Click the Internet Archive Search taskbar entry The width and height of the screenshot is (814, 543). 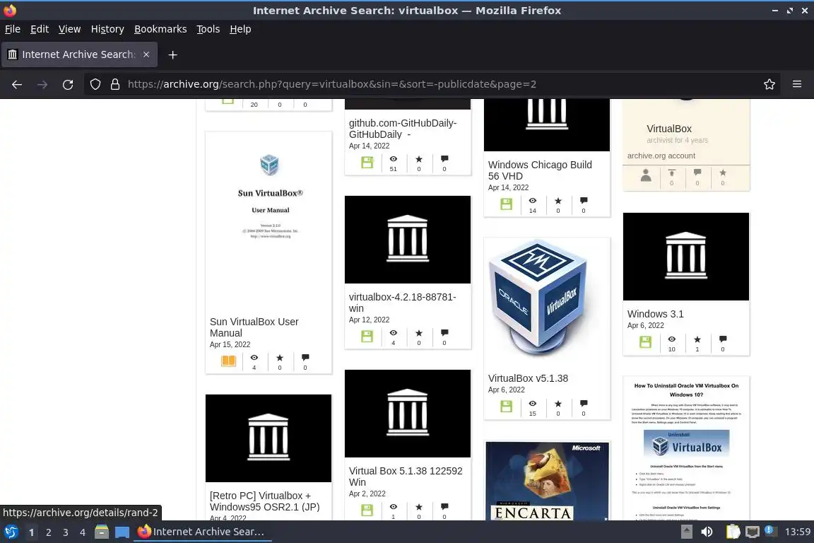click(x=203, y=532)
